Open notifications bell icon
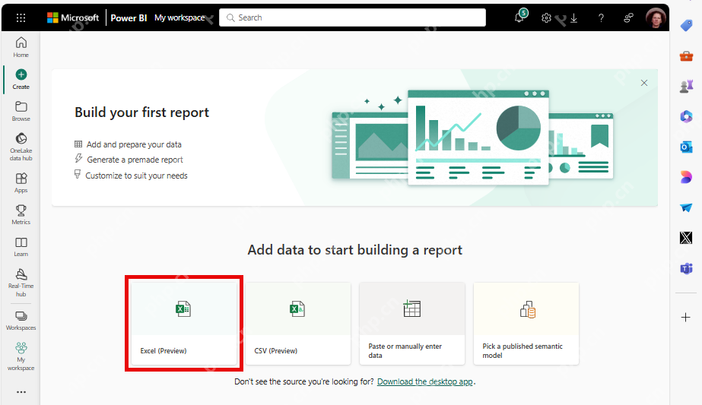 pos(519,17)
